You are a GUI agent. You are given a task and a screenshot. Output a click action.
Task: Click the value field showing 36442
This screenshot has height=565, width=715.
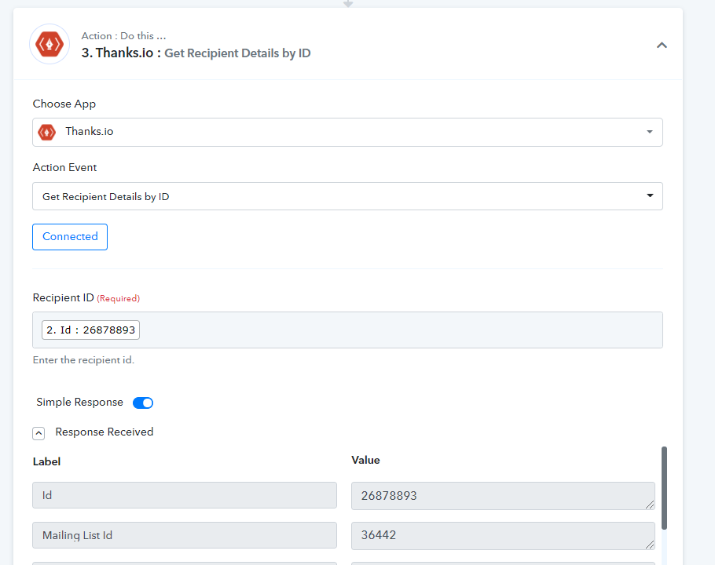click(x=503, y=535)
